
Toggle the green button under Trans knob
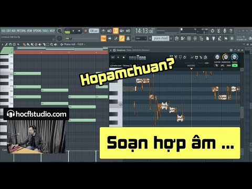tap(235, 66)
